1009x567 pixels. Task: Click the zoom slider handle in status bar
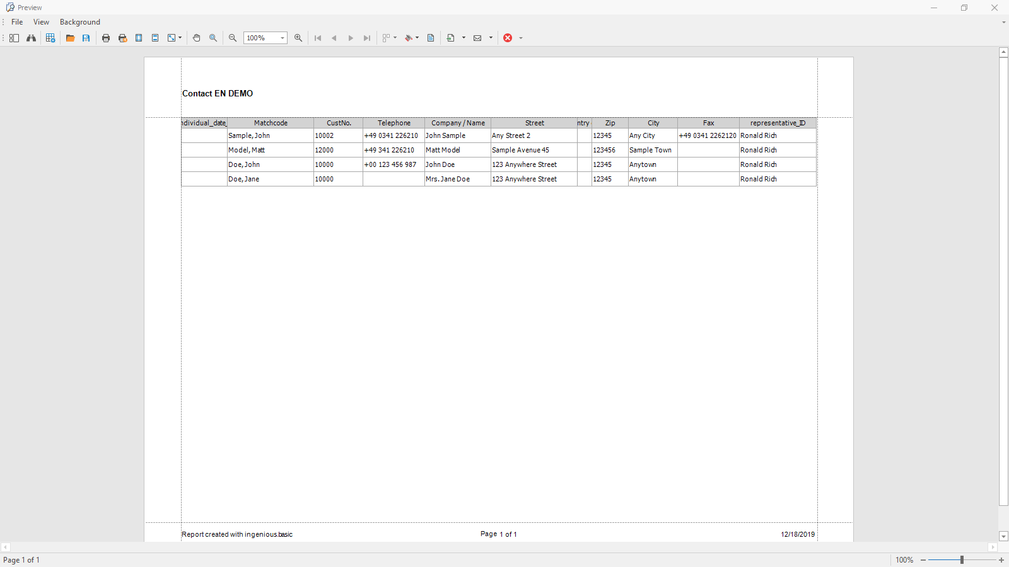point(962,560)
